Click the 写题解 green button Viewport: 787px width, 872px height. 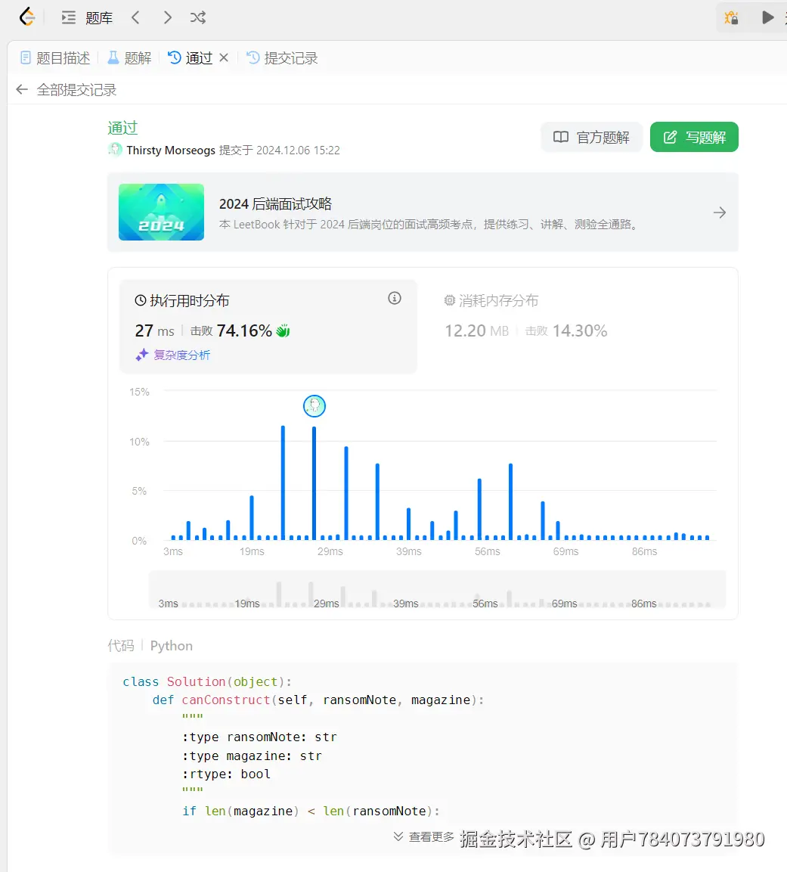pyautogui.click(x=694, y=137)
